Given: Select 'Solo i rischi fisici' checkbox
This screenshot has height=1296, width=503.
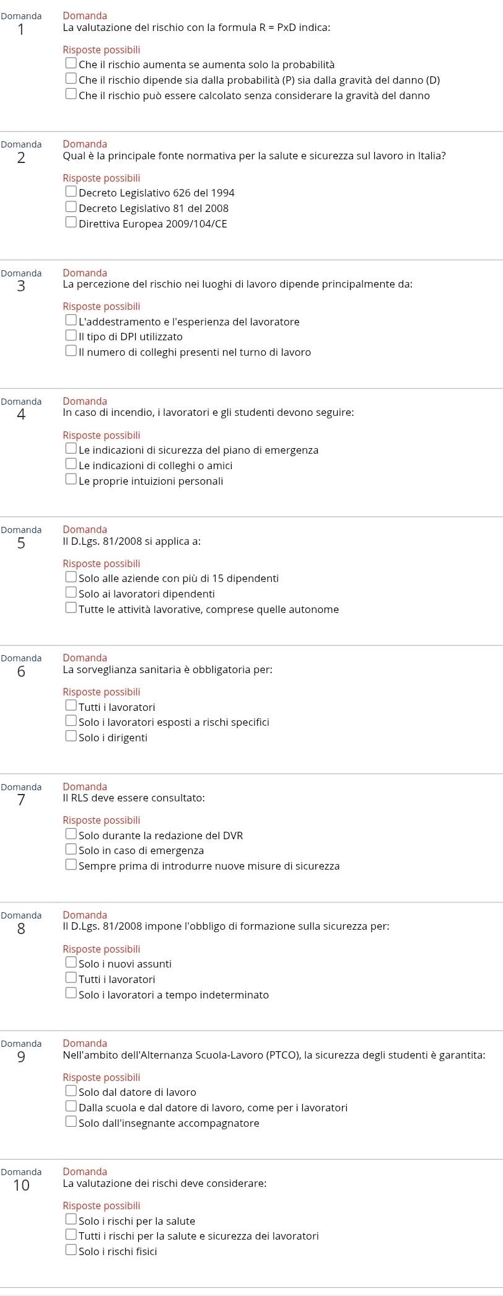Looking at the screenshot, I should (71, 1250).
